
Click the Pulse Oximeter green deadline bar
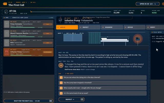coord(23,28)
